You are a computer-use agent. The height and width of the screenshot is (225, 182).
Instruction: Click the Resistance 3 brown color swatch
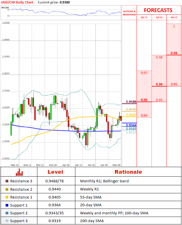pos(7,181)
